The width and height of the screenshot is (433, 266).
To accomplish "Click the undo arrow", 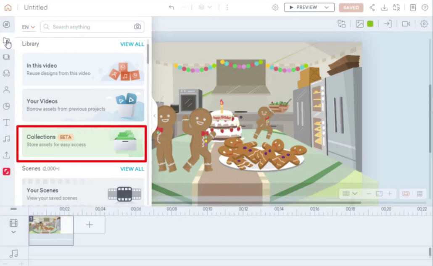I will point(171,8).
